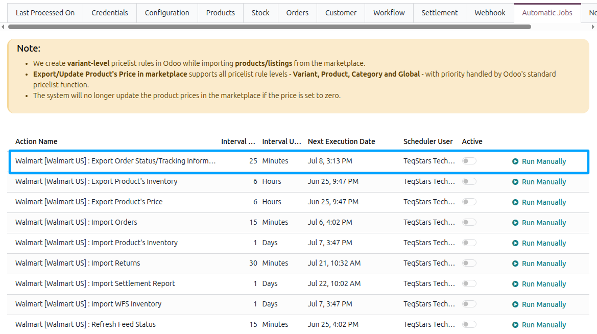Select the Automatic Jobs tab

tap(547, 13)
